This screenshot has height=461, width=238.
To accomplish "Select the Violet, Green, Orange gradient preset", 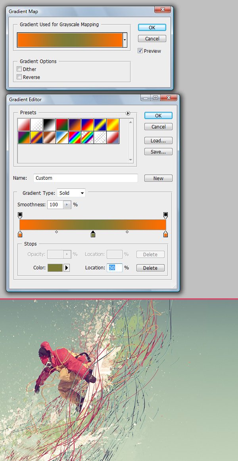I will point(24,137).
